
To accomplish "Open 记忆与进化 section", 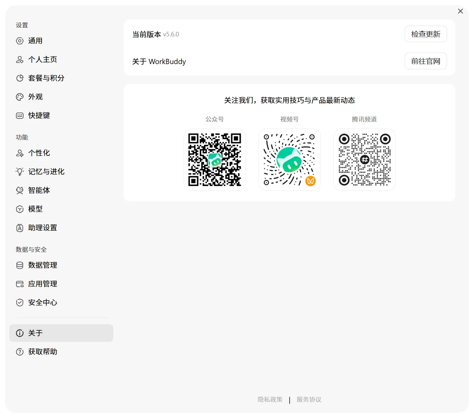I will (61, 172).
